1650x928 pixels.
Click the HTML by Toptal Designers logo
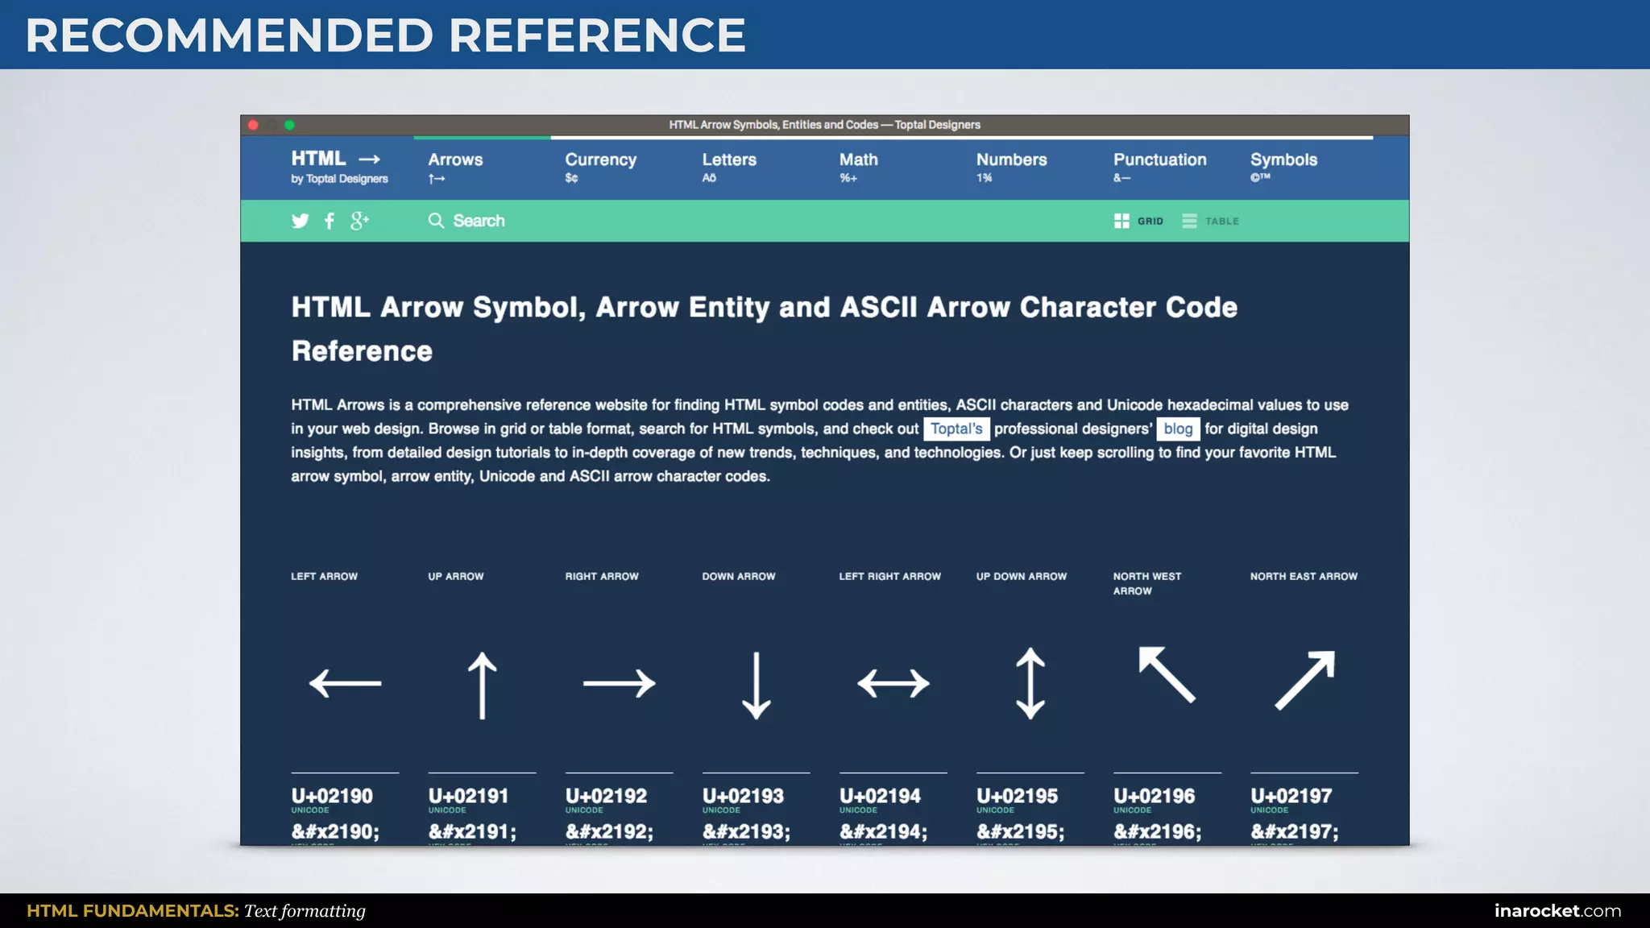click(338, 167)
